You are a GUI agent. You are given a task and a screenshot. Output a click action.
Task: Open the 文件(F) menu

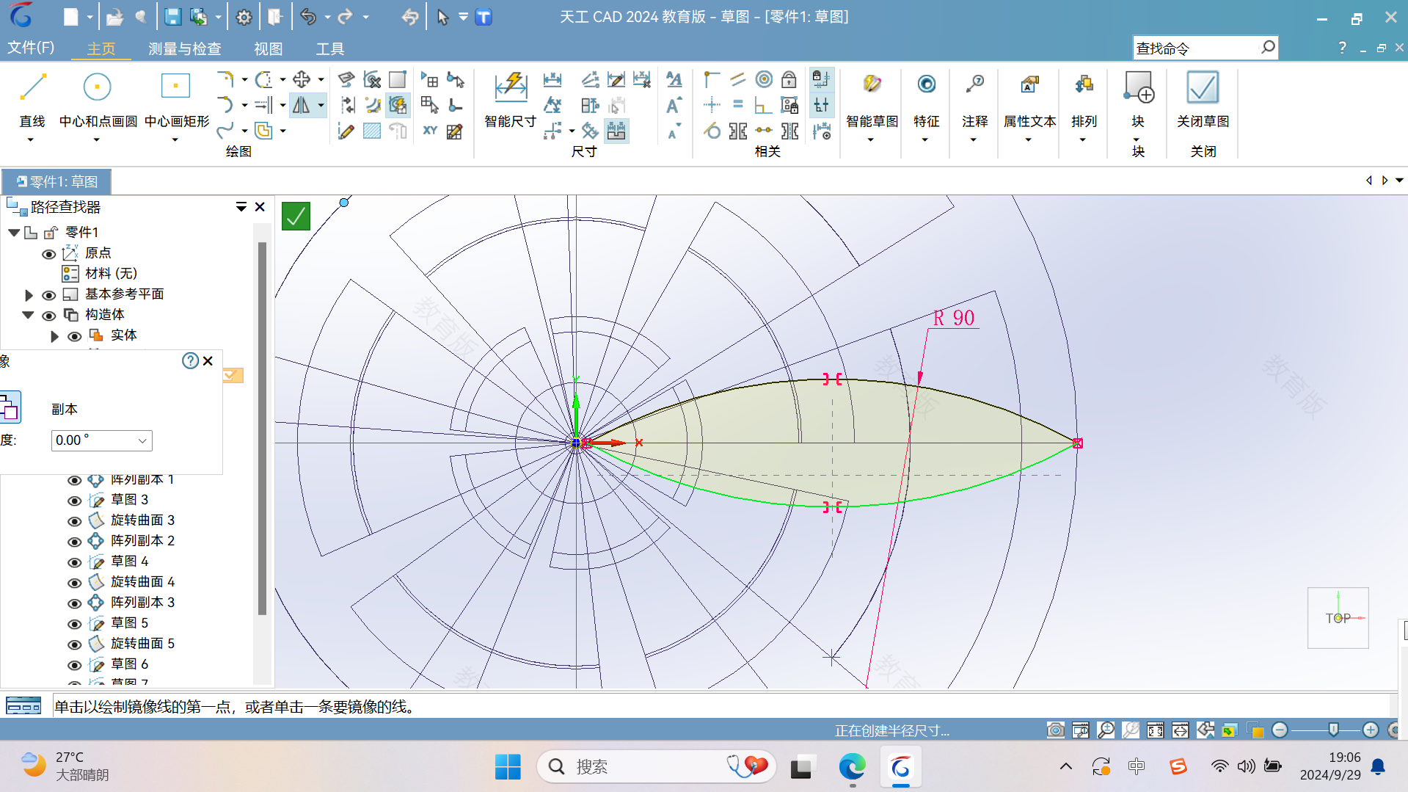pos(31,48)
